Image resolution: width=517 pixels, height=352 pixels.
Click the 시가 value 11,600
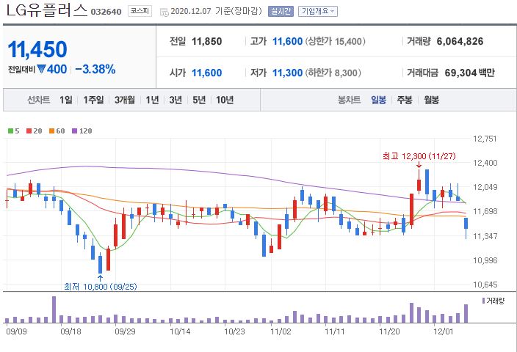coord(207,73)
